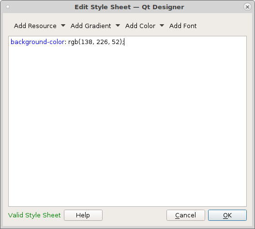Click the Add Resource button
255x229 pixels.
[35, 26]
